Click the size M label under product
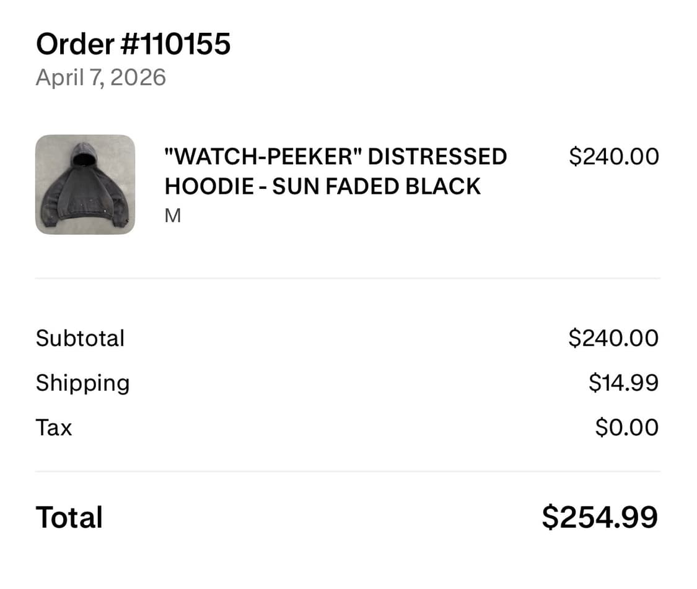This screenshot has height=589, width=697. [x=172, y=216]
